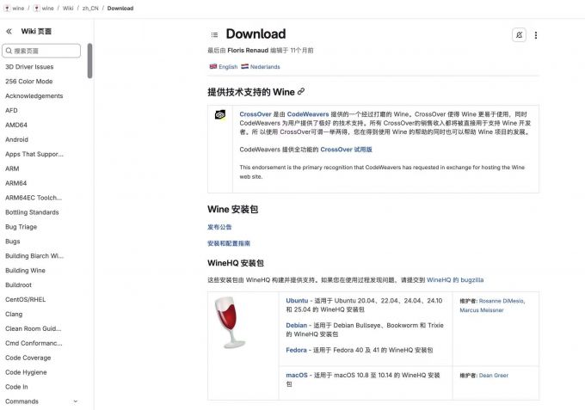Open the table of contents list icon

(214, 34)
